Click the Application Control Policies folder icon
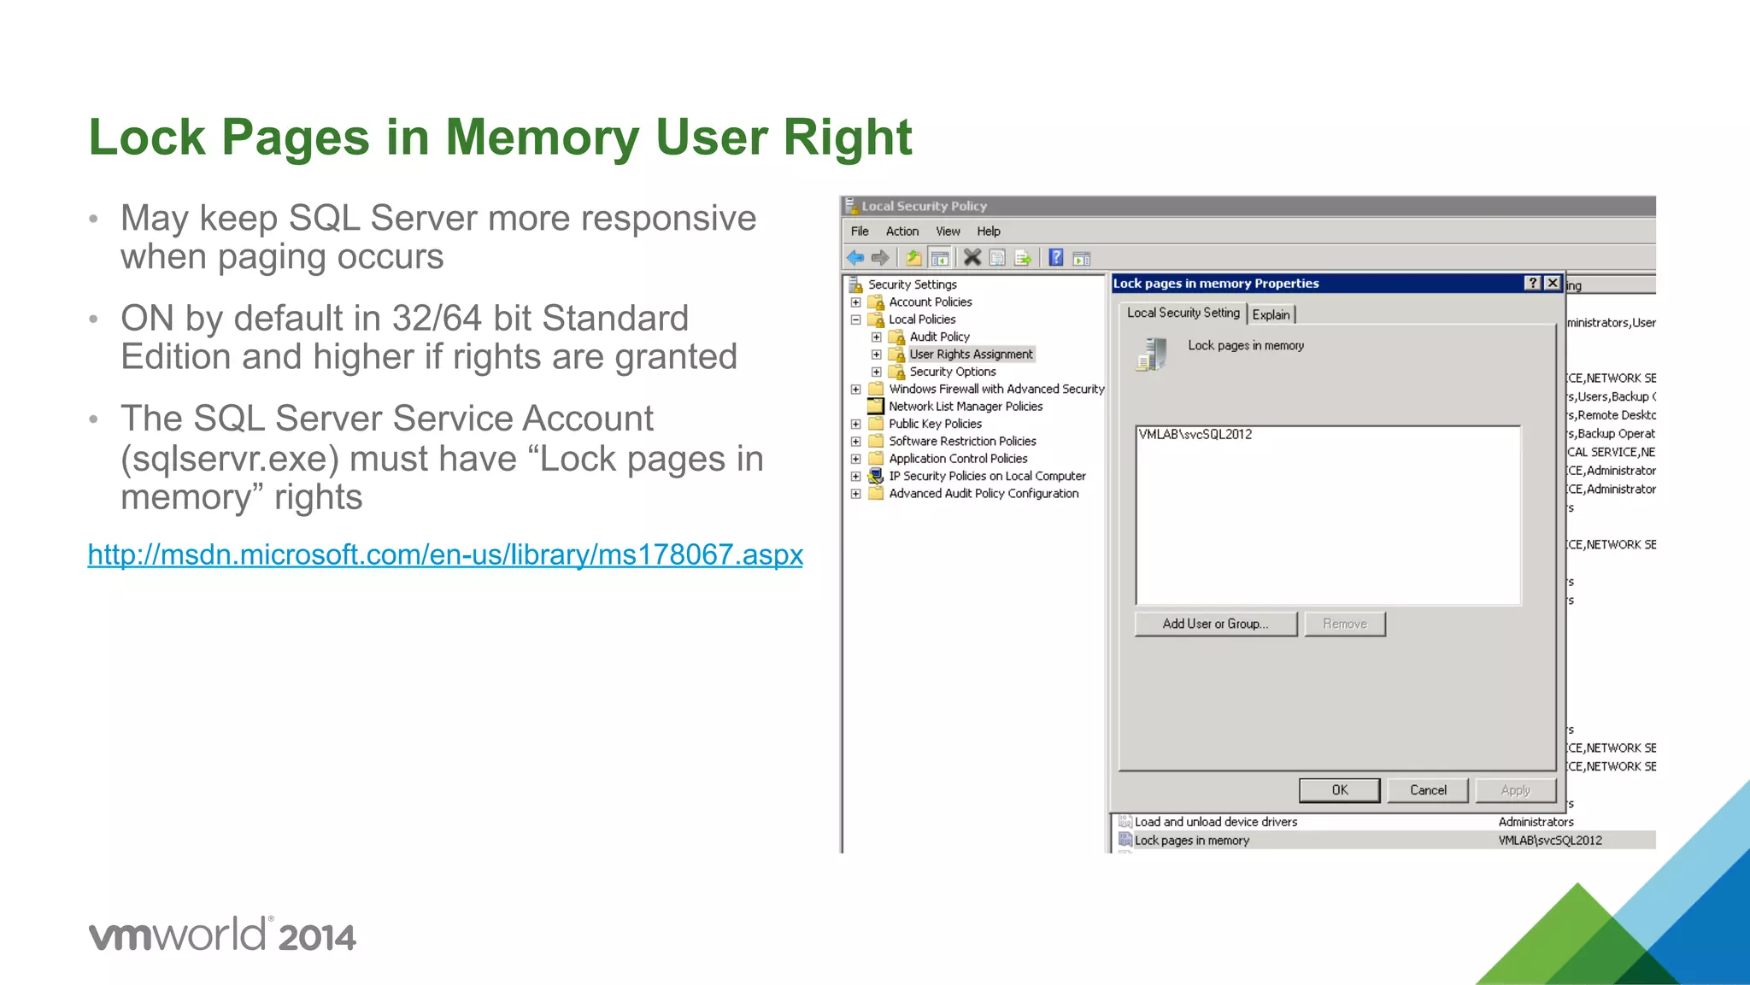The image size is (1750, 985). click(876, 458)
